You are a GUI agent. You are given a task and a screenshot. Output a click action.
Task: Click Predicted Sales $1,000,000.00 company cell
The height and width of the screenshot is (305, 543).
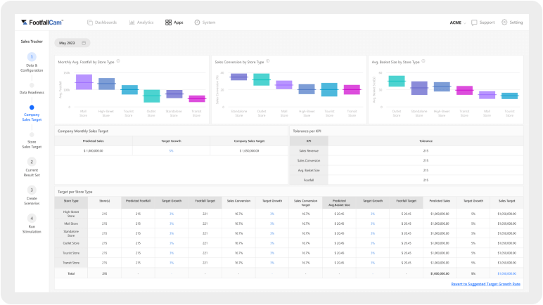pos(94,151)
